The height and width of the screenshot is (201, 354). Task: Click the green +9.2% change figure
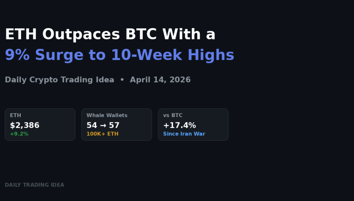click(19, 134)
